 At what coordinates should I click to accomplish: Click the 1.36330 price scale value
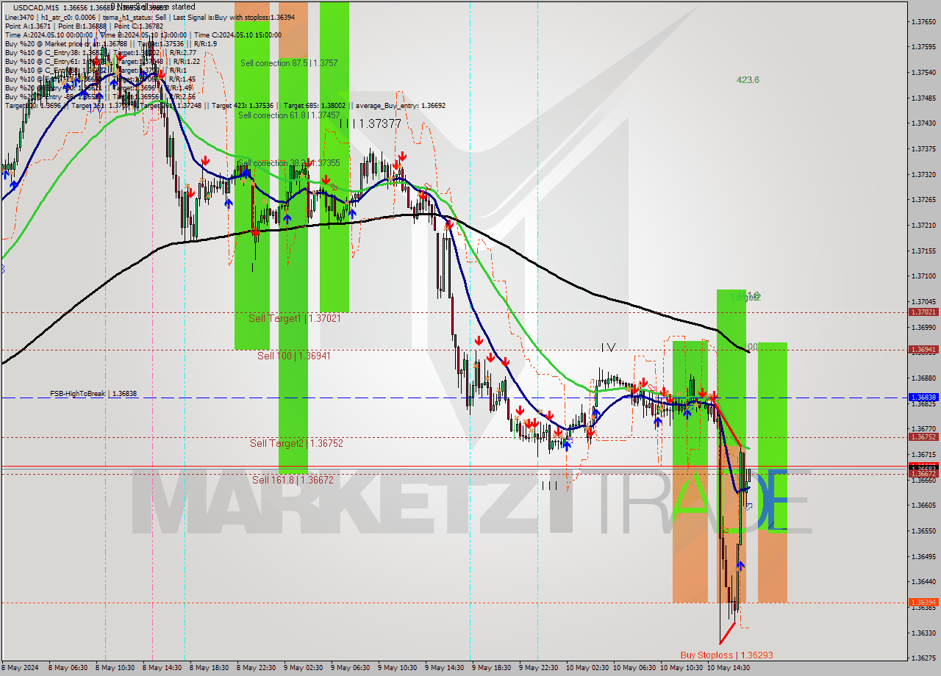(x=923, y=633)
